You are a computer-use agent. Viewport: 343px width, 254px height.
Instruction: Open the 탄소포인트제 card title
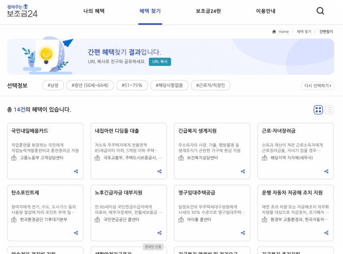point(25,193)
